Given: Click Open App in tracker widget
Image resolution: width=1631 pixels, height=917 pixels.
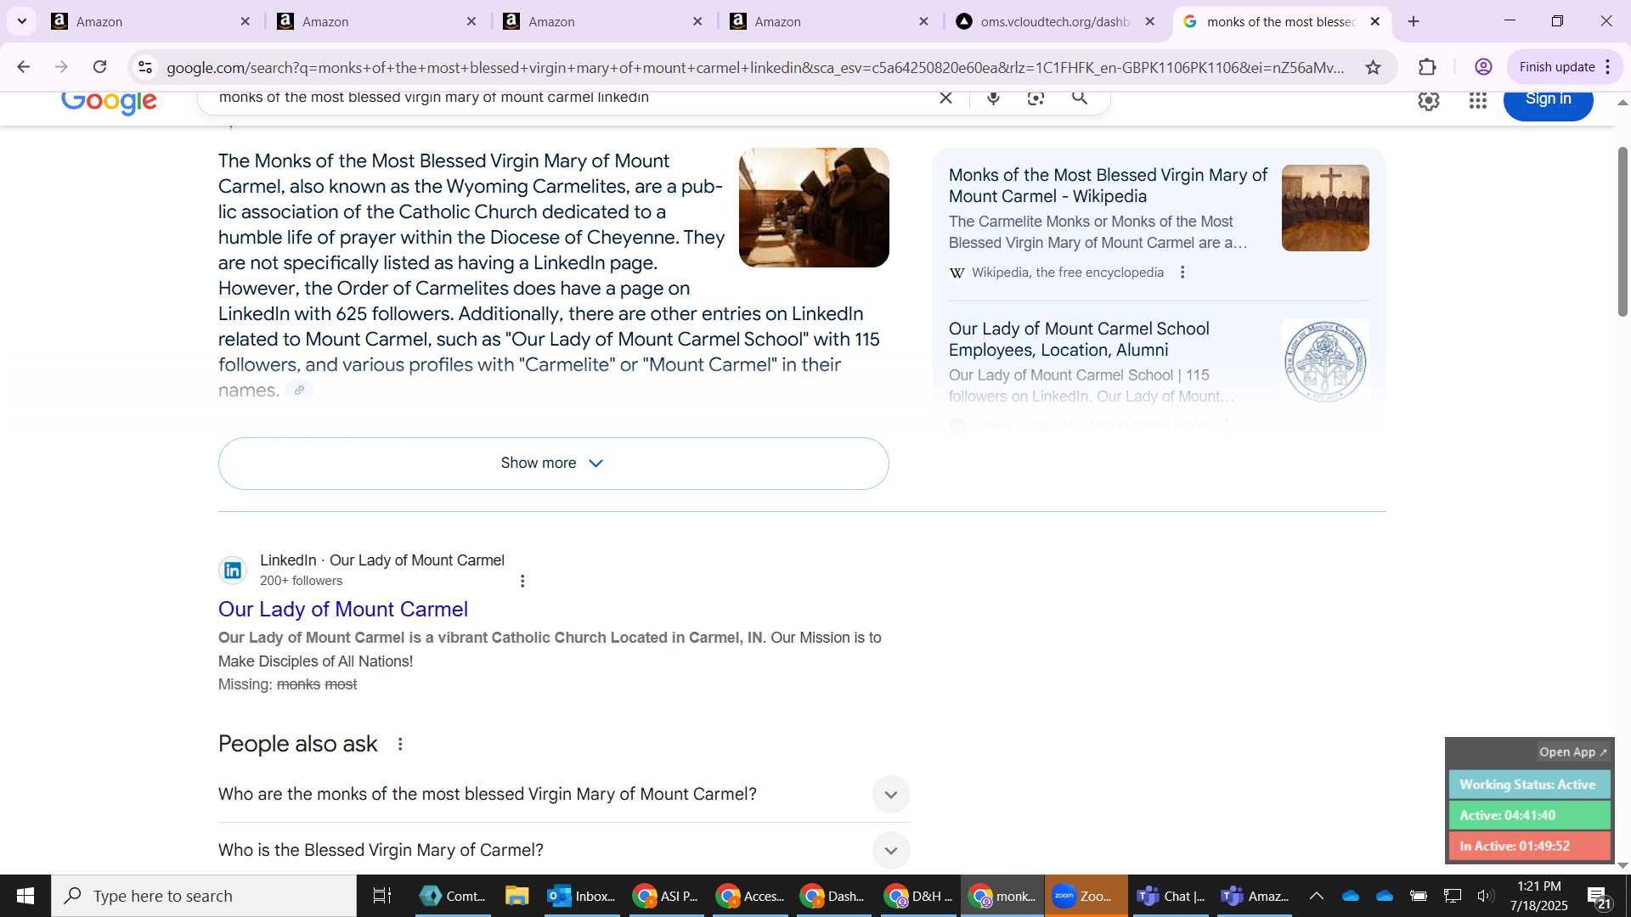Looking at the screenshot, I should tap(1572, 752).
